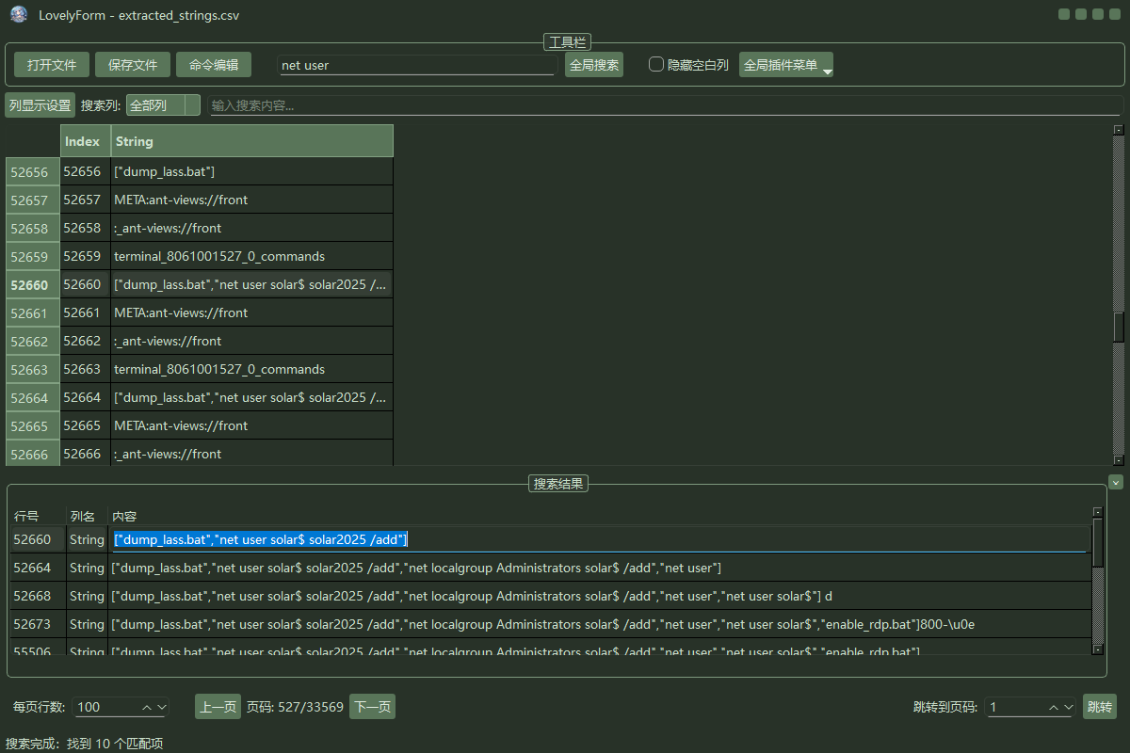Image resolution: width=1130 pixels, height=753 pixels.
Task: Click the search results scrollbar up arrow
Action: coord(1098,512)
